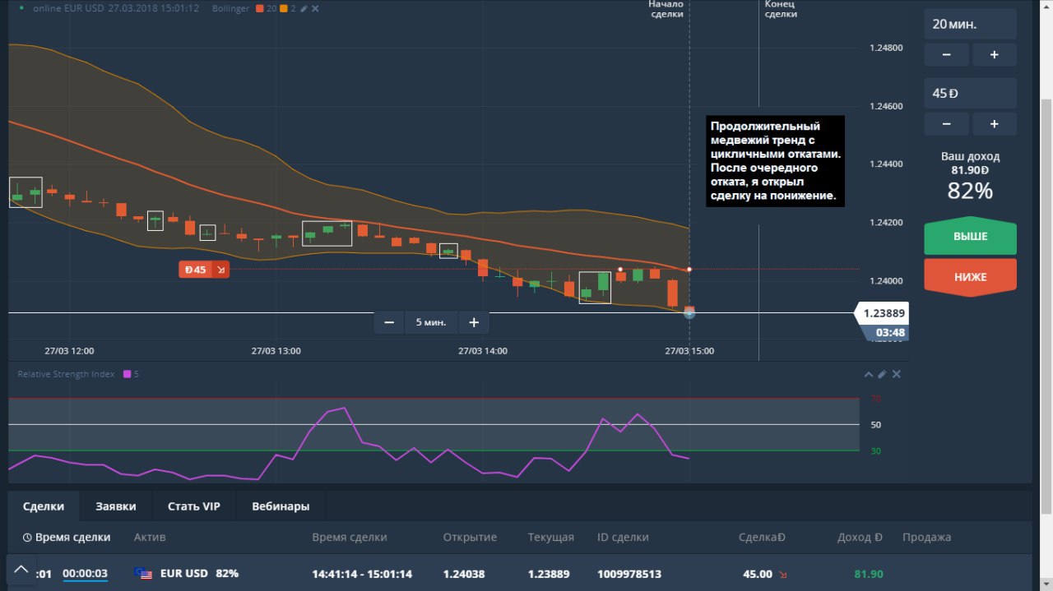
Task: Increase chart timeframe with plus button
Action: 474,322
